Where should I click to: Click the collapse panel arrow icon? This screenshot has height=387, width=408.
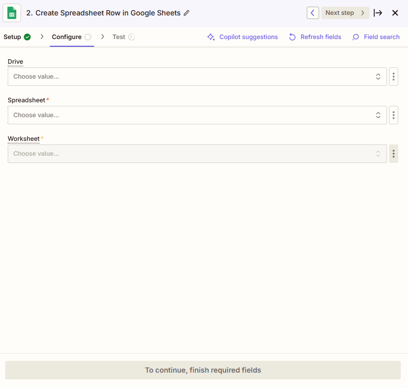coord(378,13)
